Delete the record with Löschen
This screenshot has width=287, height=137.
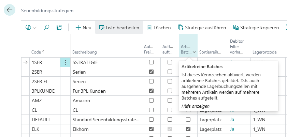click(x=159, y=28)
